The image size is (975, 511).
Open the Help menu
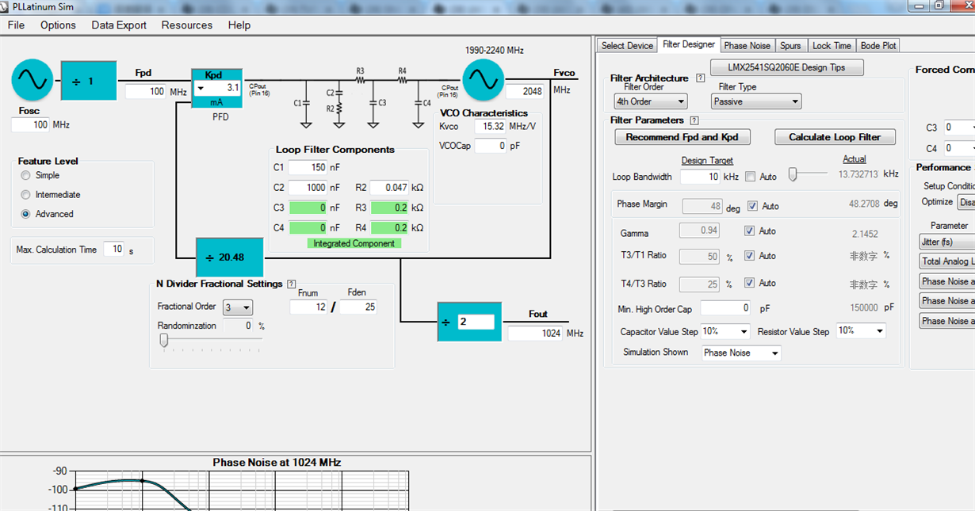click(x=239, y=25)
